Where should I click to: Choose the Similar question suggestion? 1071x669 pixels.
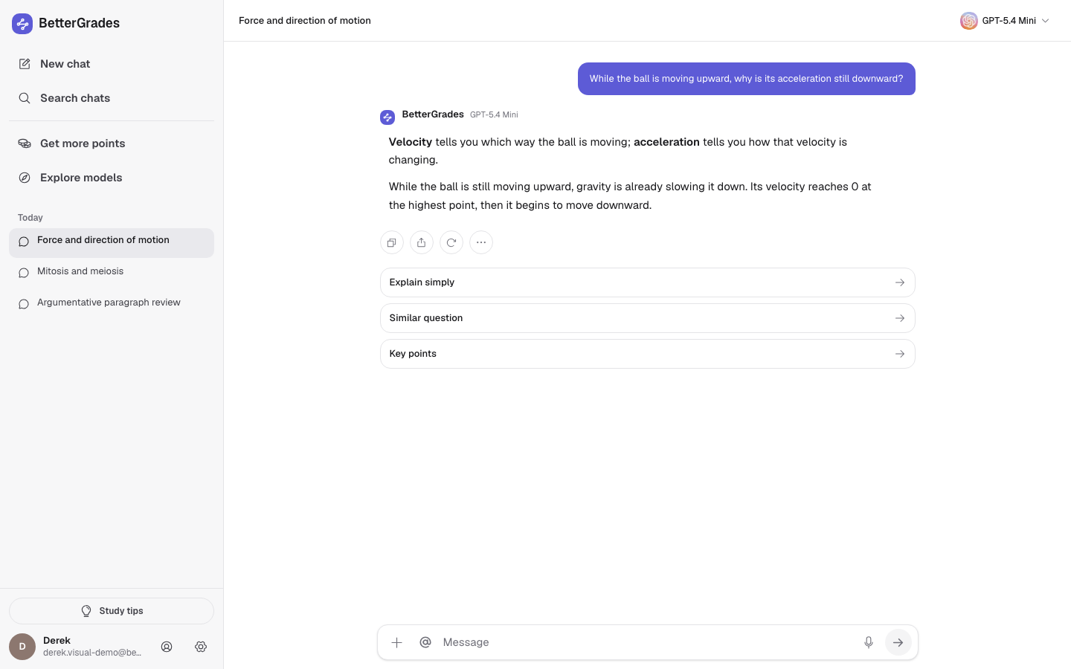648,318
